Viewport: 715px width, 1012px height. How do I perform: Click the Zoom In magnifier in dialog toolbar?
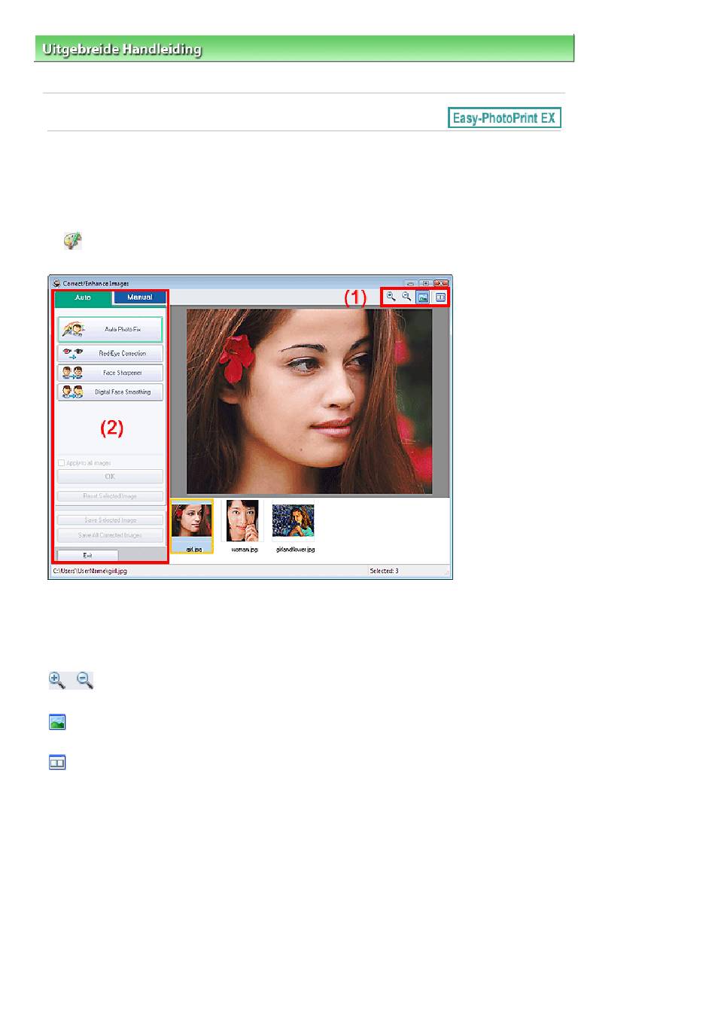pos(391,297)
